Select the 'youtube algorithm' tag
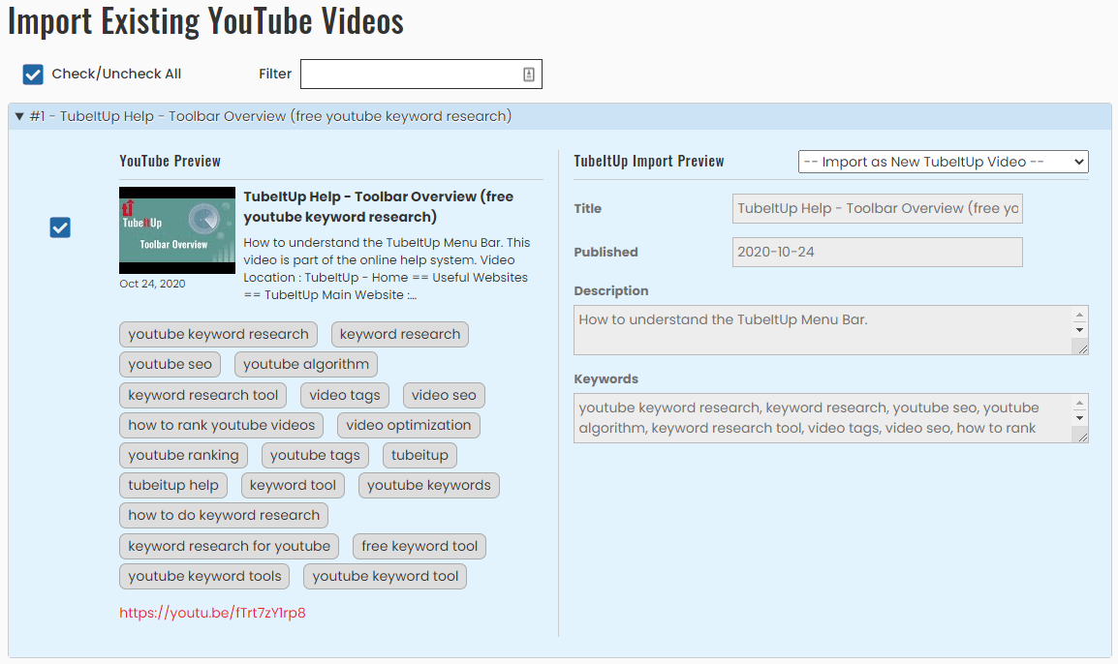Image resolution: width=1118 pixels, height=664 pixels. [x=306, y=364]
